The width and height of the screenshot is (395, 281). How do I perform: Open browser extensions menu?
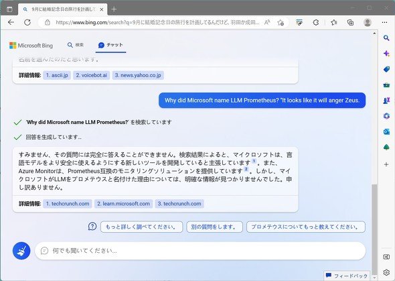[315, 22]
